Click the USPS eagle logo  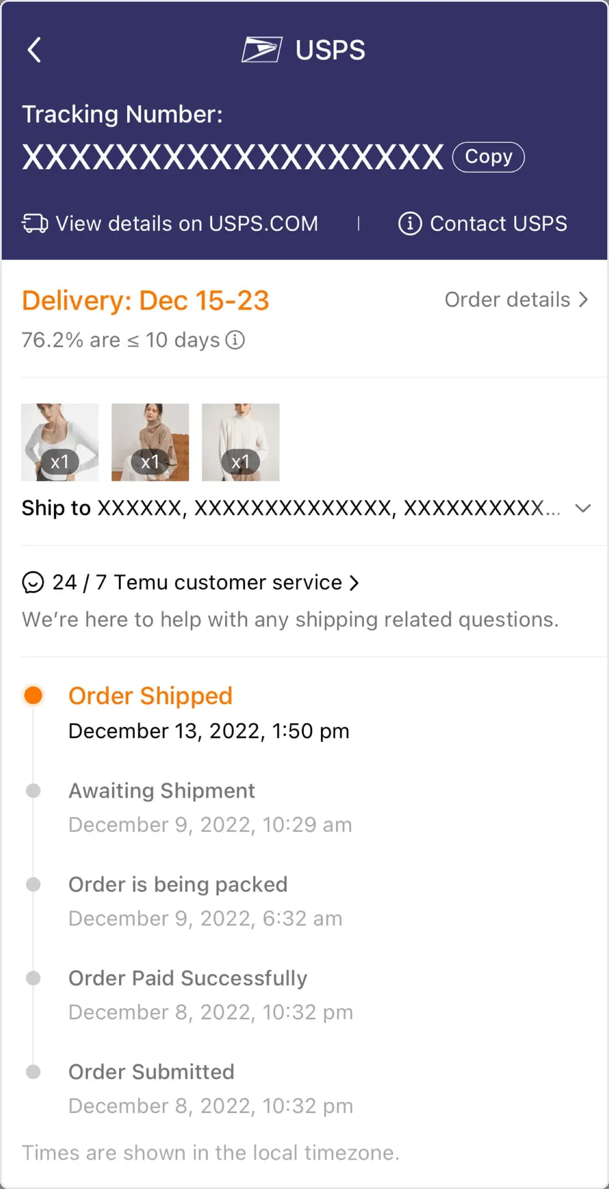pyautogui.click(x=263, y=49)
